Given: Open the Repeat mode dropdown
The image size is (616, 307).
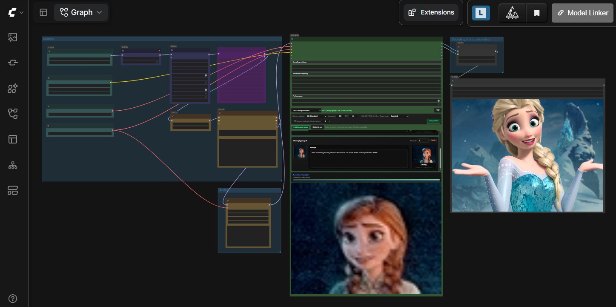Looking at the screenshot, I should click(399, 116).
